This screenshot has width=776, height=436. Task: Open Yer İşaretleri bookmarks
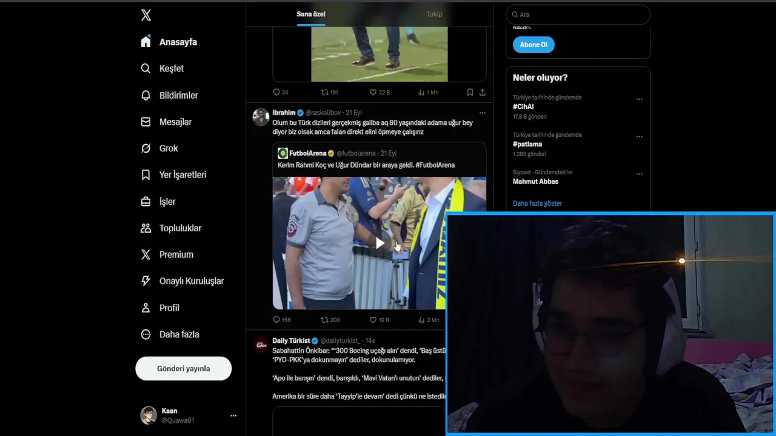pos(174,175)
